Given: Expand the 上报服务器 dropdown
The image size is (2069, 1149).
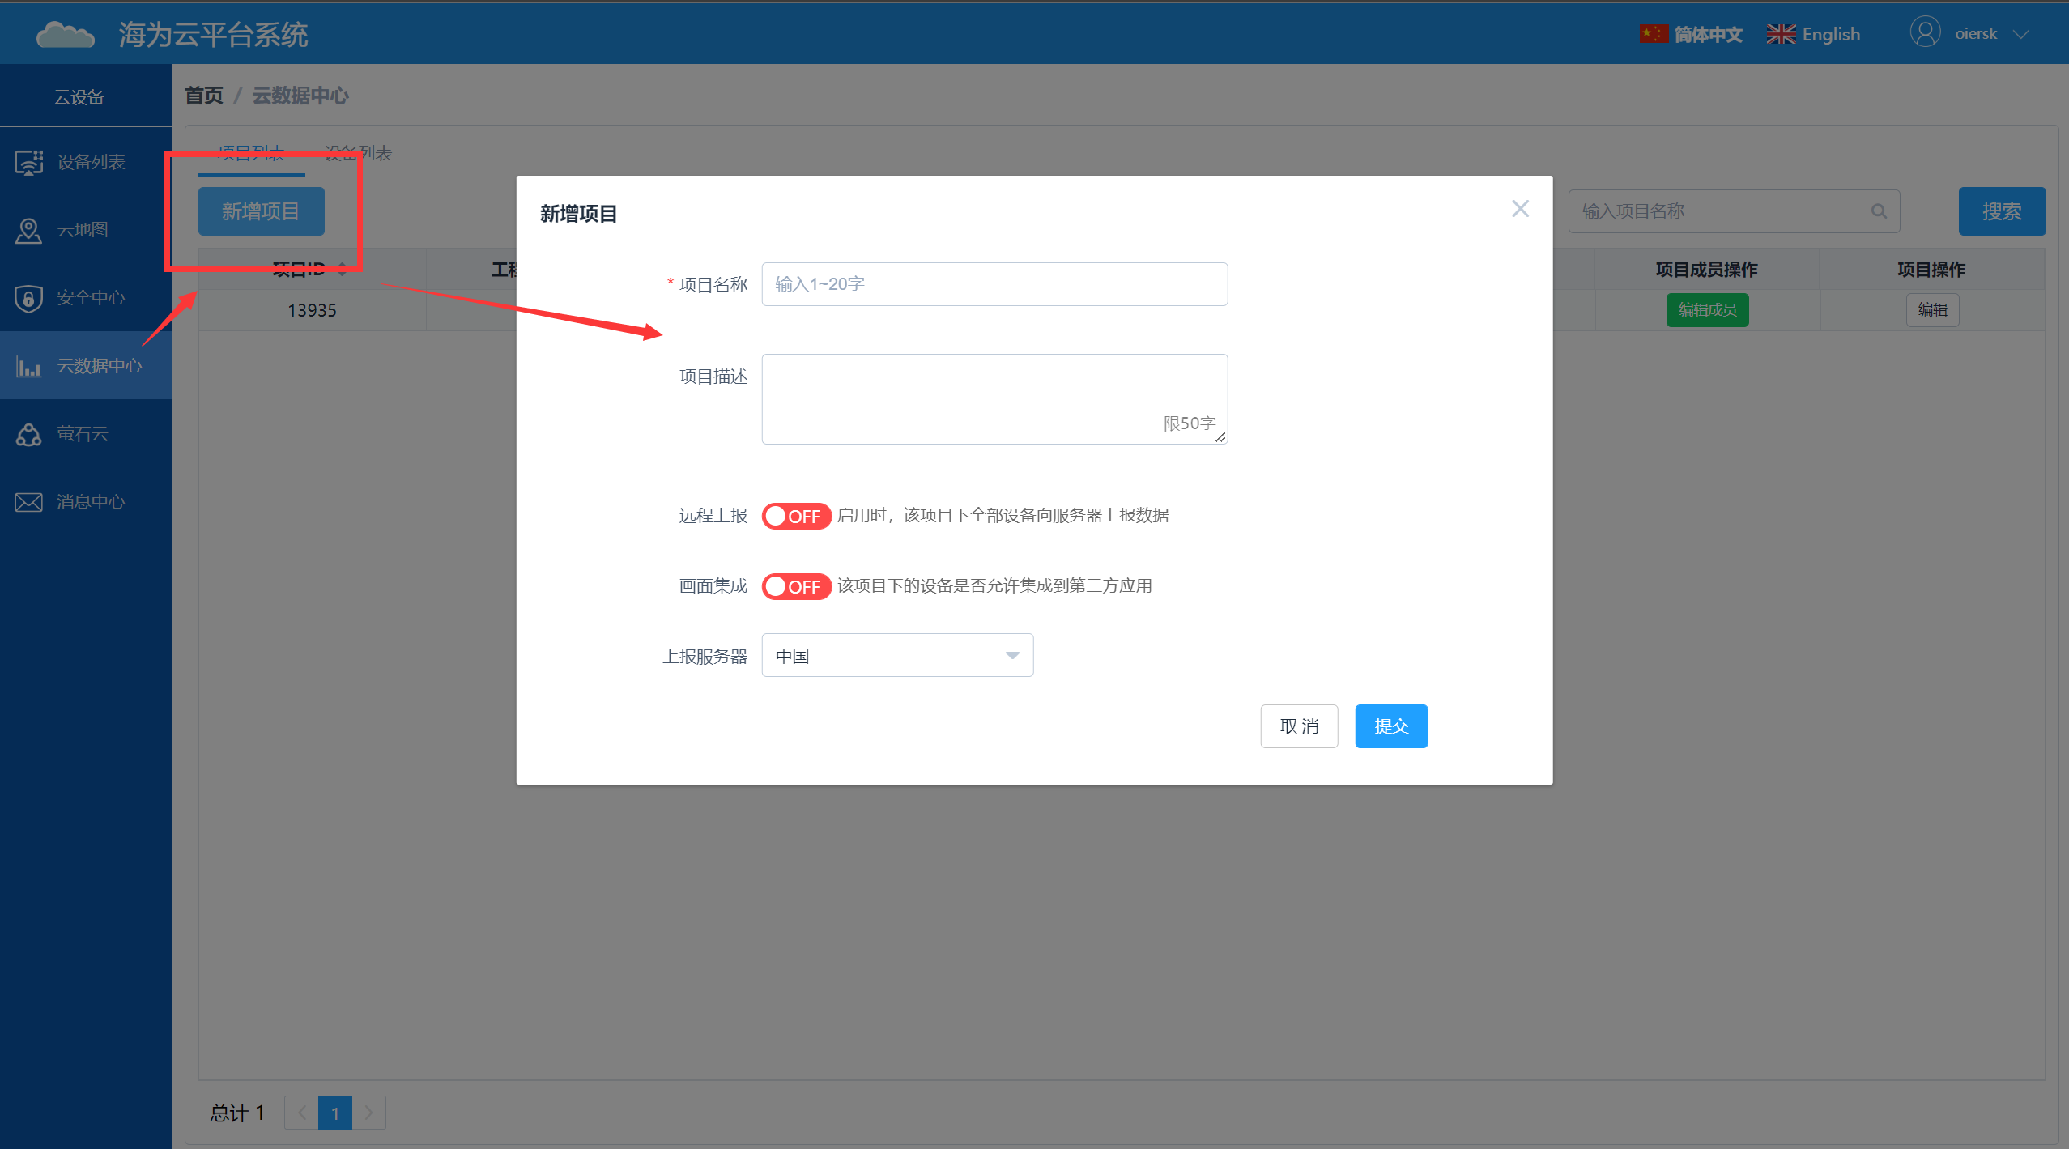Looking at the screenshot, I should click(1012, 655).
